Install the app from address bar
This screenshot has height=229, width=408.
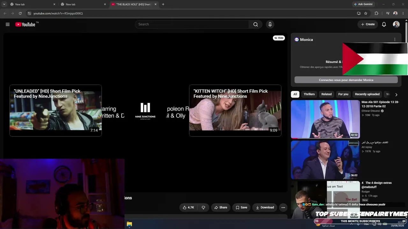359,13
